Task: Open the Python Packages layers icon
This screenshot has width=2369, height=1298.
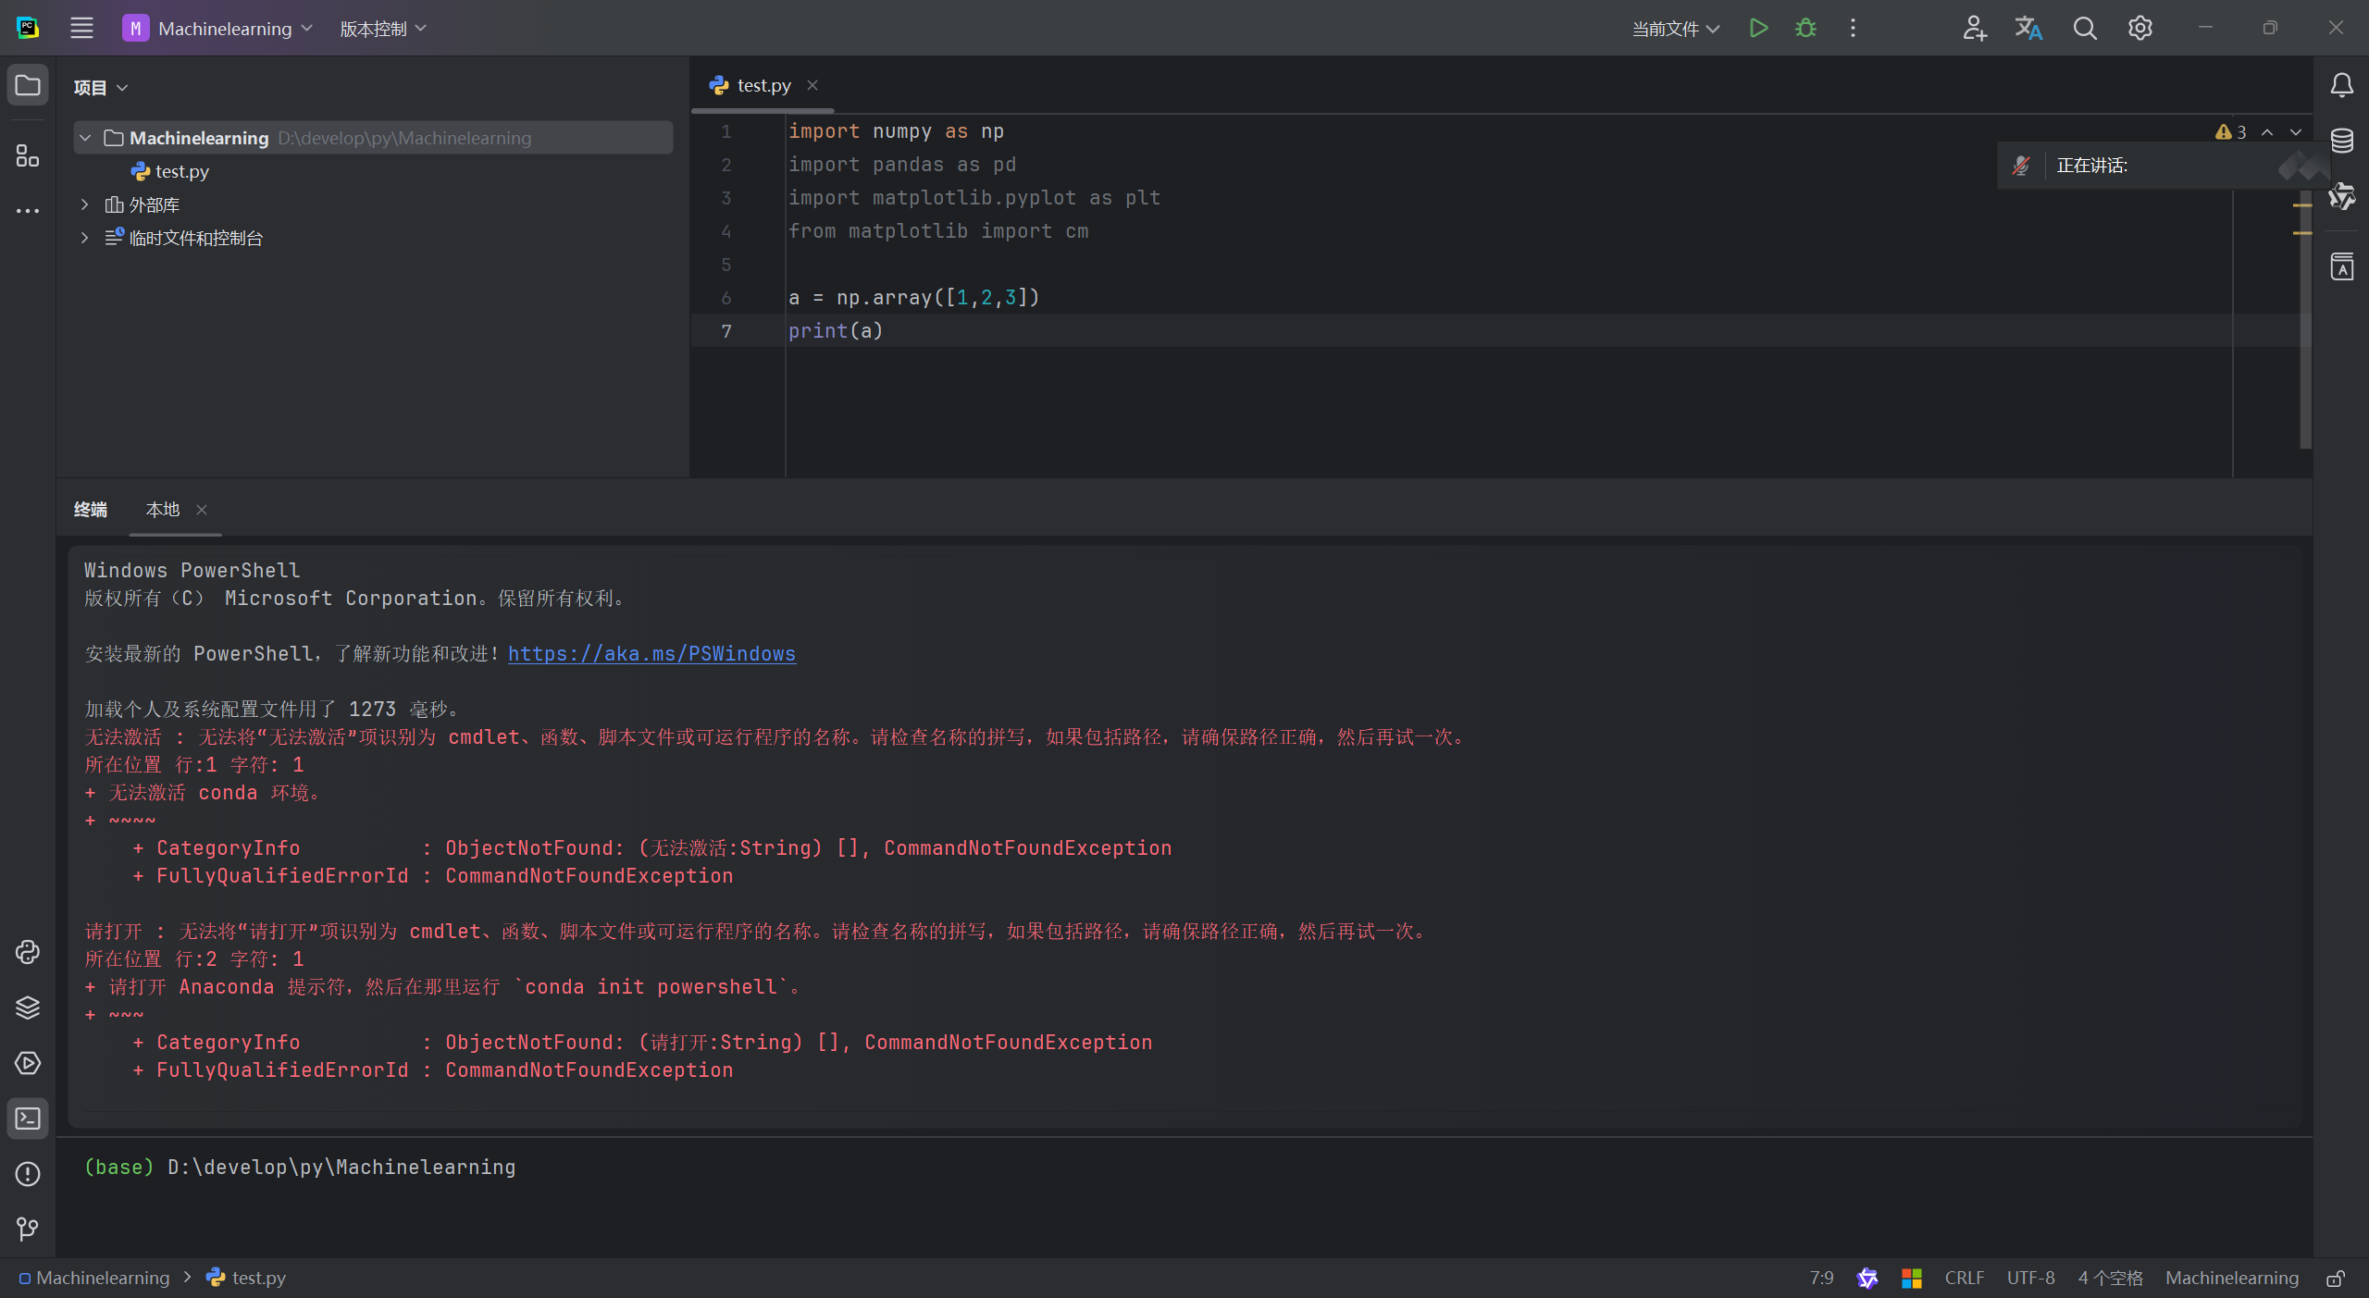Action: [28, 1007]
